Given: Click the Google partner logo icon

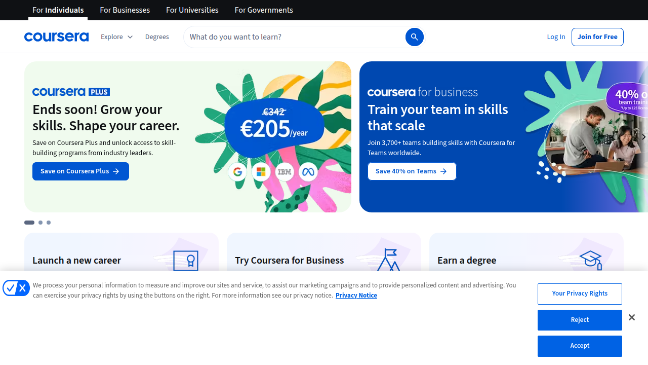Looking at the screenshot, I should [237, 172].
